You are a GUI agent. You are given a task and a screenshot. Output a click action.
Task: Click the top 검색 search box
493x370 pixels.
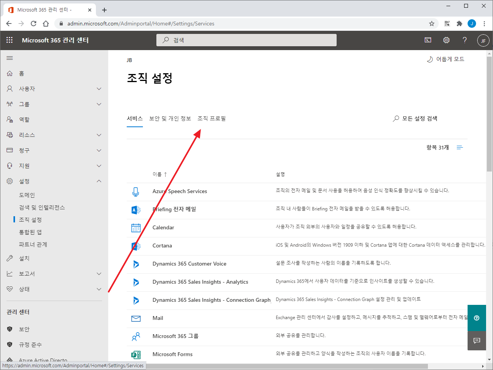pyautogui.click(x=246, y=40)
